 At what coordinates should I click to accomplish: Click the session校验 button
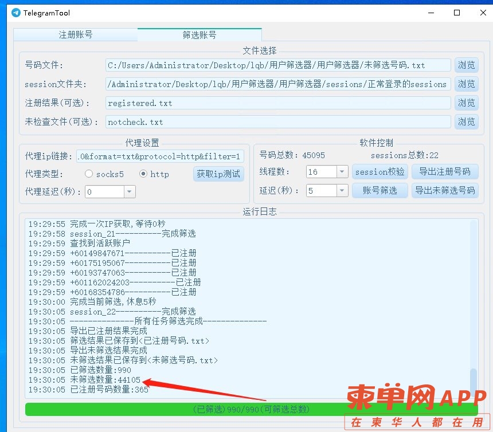(x=380, y=172)
